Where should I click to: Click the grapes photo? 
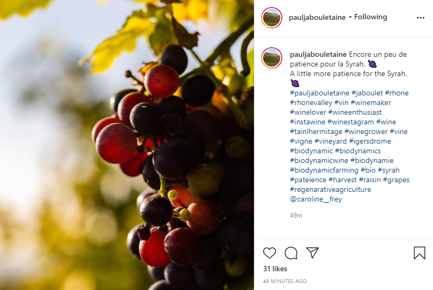click(x=127, y=145)
